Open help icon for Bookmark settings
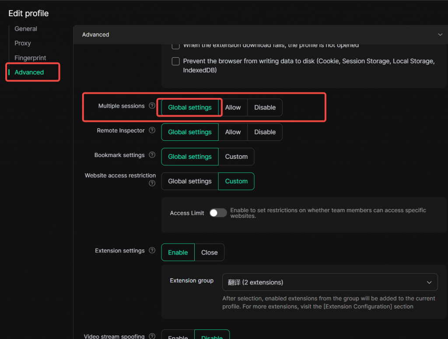Image resolution: width=448 pixels, height=339 pixels. [152, 155]
